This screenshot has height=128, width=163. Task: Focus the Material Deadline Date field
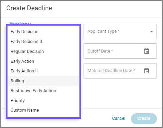(120, 71)
